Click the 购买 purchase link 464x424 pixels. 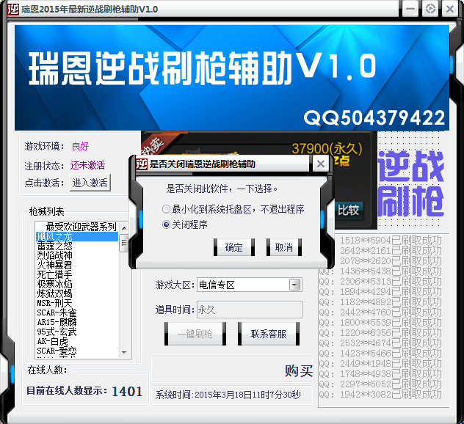pos(299,370)
